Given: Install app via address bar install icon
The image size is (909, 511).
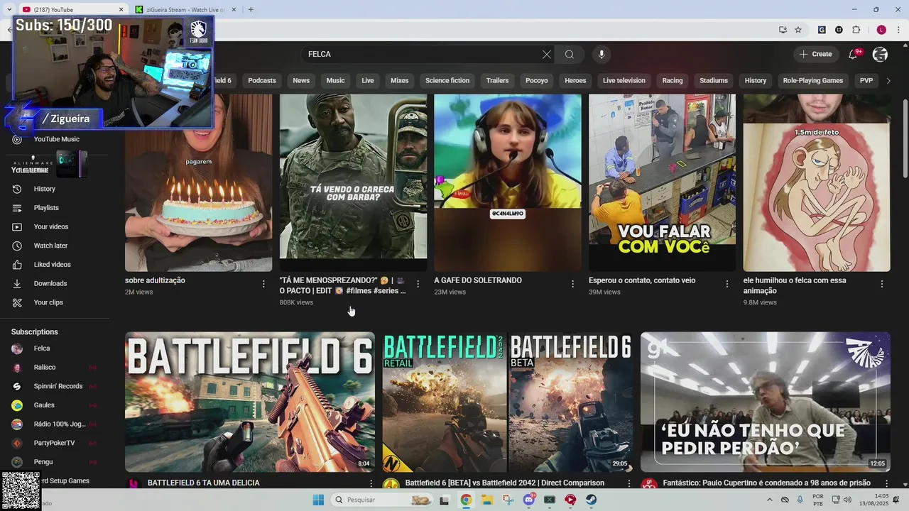Looking at the screenshot, I should point(783,30).
